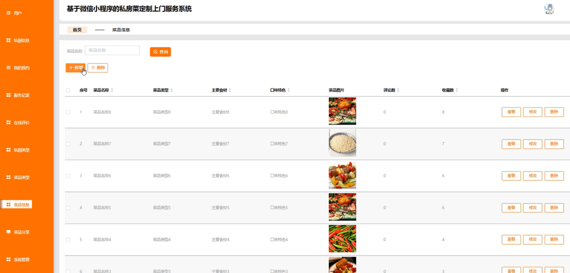Click the 在线评价 grid icon
Image resolution: width=570 pixels, height=273 pixels.
[x=9, y=123]
